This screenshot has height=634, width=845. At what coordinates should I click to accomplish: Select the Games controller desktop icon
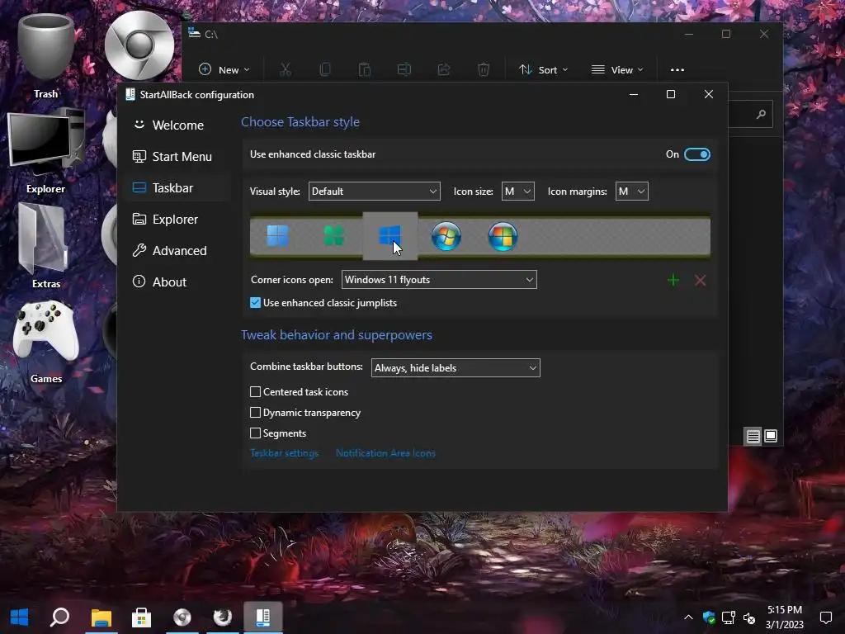click(46, 341)
